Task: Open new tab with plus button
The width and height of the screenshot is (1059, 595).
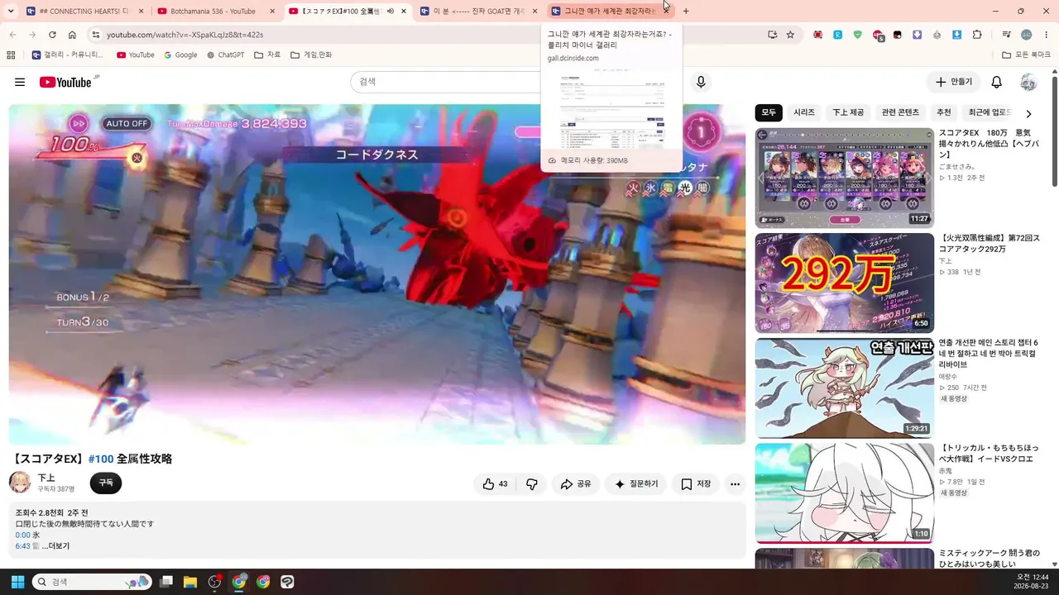Action: [x=686, y=11]
